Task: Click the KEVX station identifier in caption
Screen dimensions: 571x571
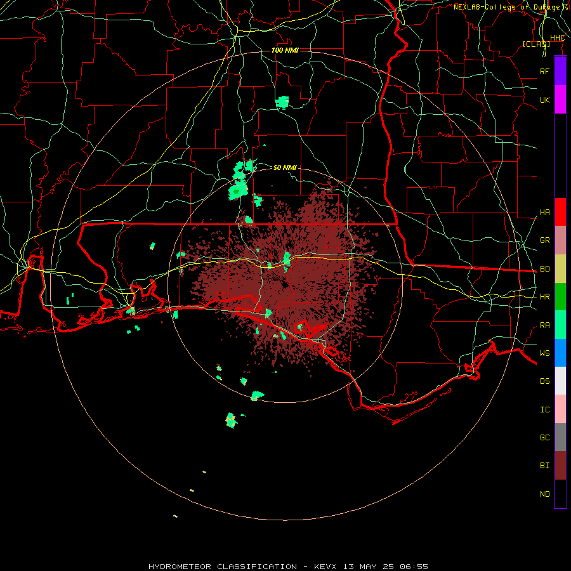Action: click(x=325, y=567)
